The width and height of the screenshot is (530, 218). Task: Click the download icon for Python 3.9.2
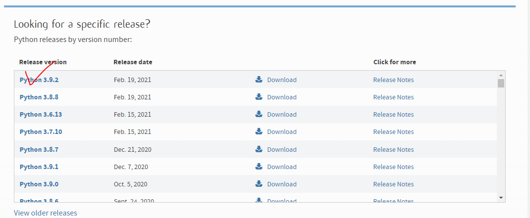click(259, 80)
